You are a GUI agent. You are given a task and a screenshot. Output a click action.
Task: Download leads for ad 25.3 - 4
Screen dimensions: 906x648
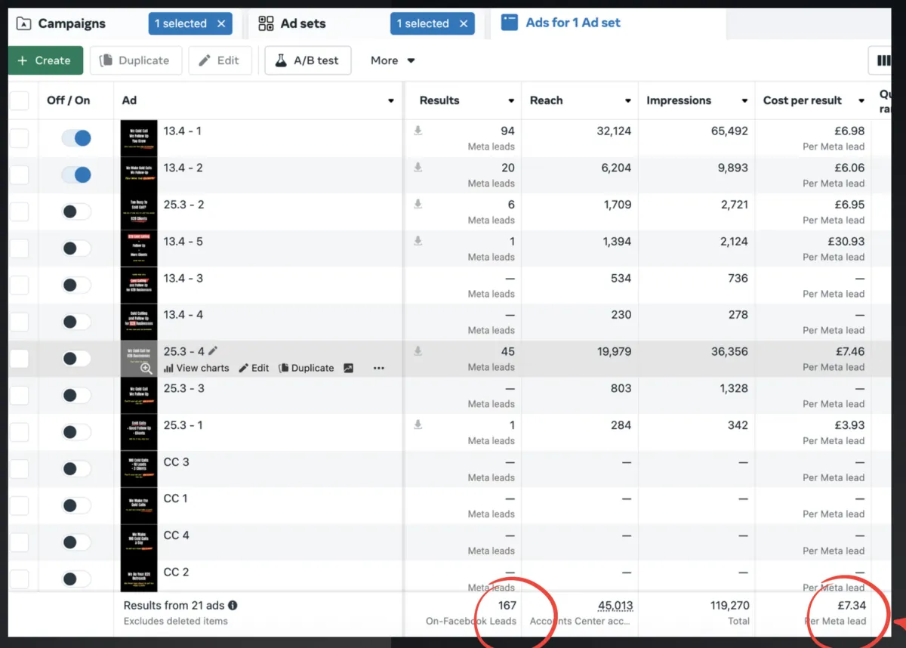tap(418, 351)
